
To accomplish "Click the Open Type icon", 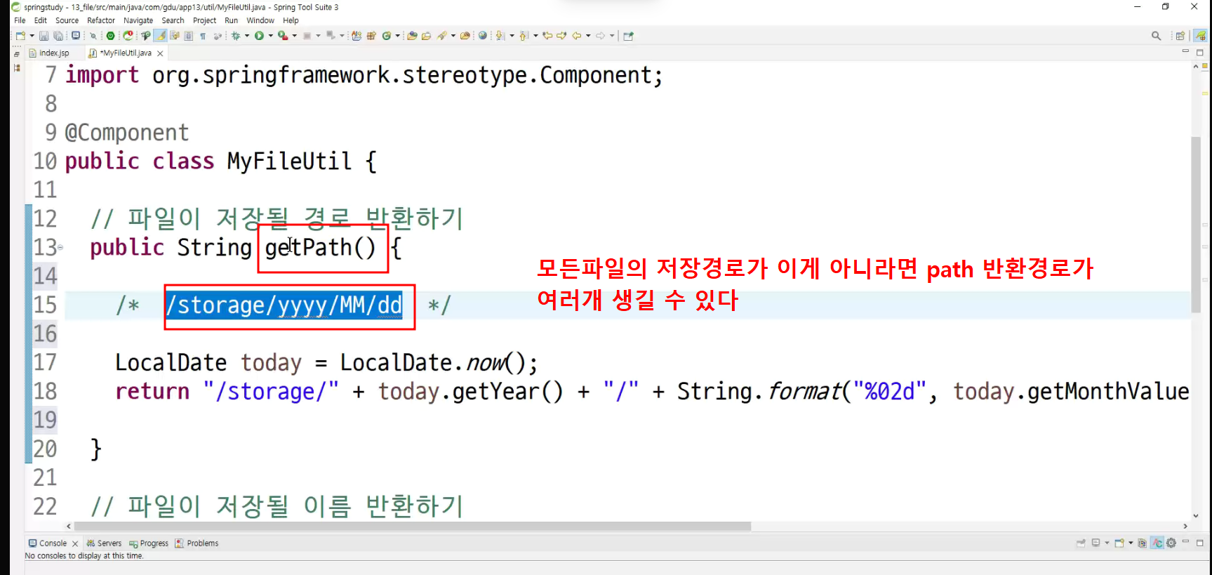I will pyautogui.click(x=412, y=36).
